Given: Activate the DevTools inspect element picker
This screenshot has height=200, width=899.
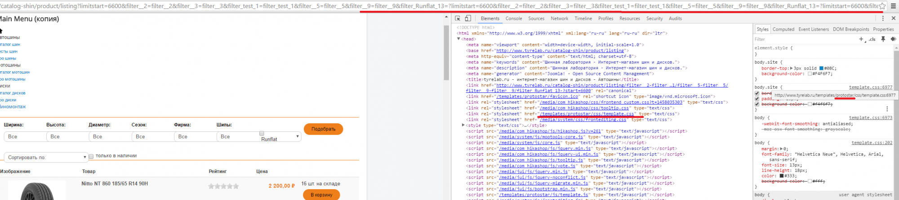Looking at the screenshot, I should [x=458, y=18].
